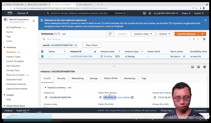211x123 pixels.
Task: Remove the instance ID search filter chip
Action: (x=76, y=45)
